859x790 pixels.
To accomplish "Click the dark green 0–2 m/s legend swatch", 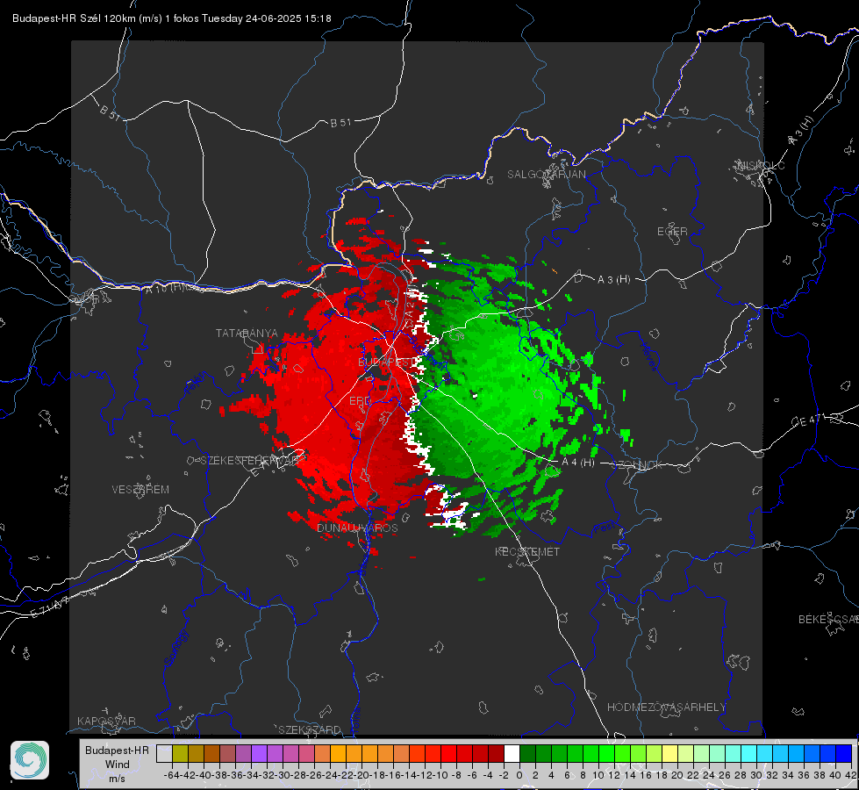I will tap(527, 754).
